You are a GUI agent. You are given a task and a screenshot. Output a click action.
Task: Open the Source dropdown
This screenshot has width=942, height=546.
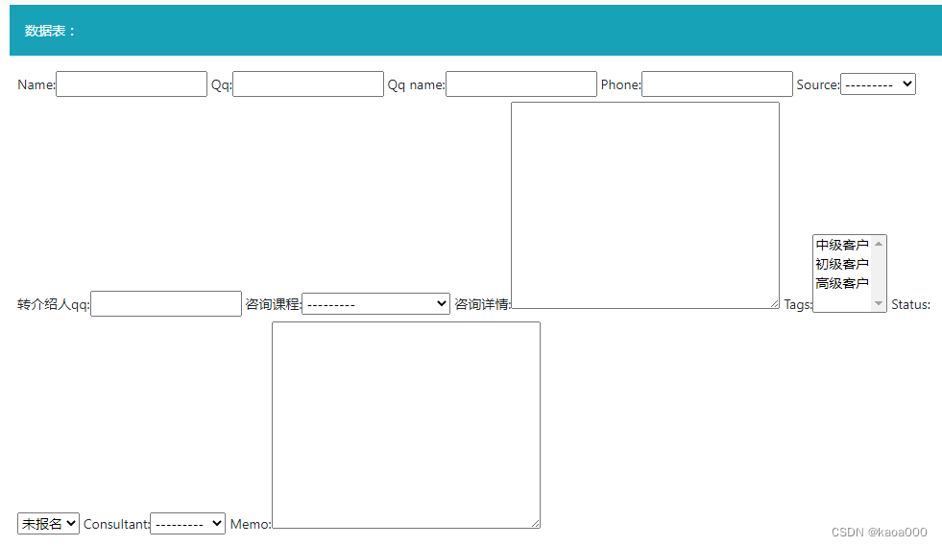(x=879, y=84)
